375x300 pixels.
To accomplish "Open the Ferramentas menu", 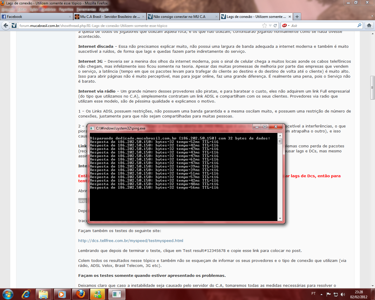I will click(x=86, y=9).
